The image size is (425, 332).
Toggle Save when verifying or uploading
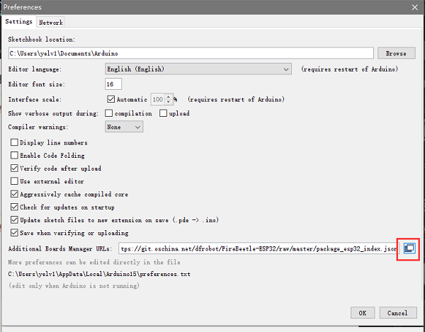(14, 233)
